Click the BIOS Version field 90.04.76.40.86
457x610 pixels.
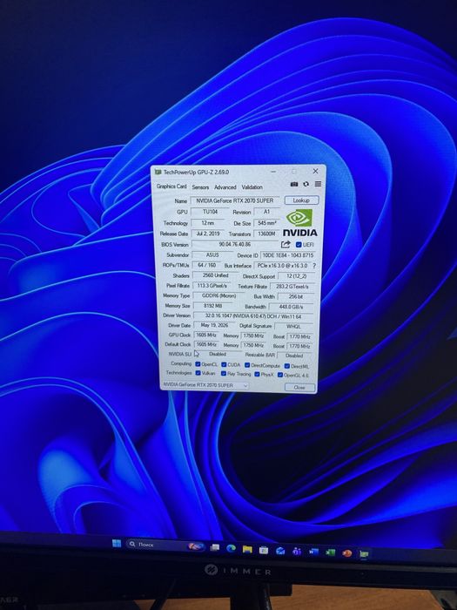coord(235,244)
